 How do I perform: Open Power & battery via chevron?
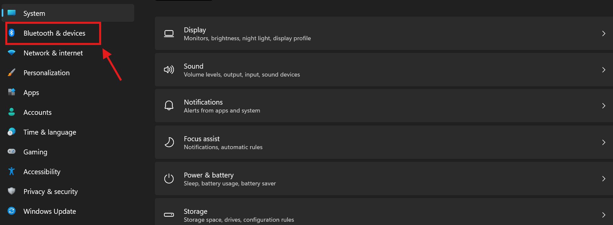[x=604, y=179]
